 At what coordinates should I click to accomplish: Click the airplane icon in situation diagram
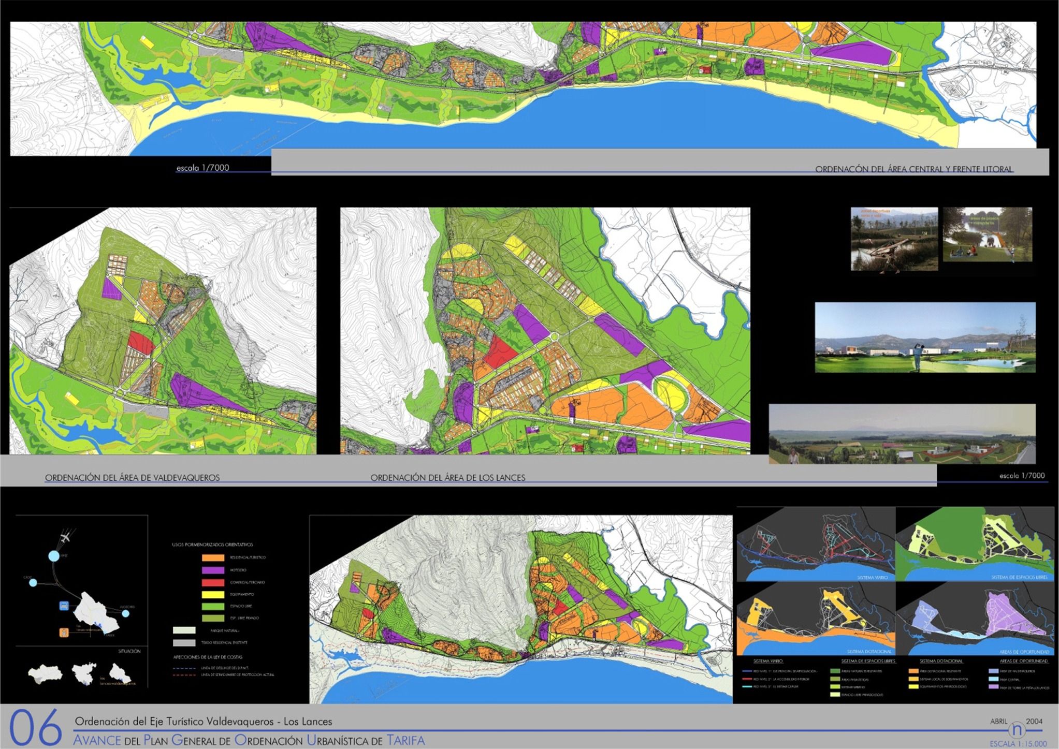pos(65,538)
